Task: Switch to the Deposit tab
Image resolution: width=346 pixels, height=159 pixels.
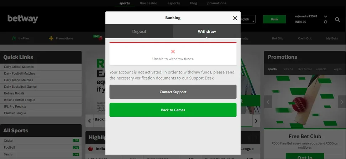Action: pos(139,31)
